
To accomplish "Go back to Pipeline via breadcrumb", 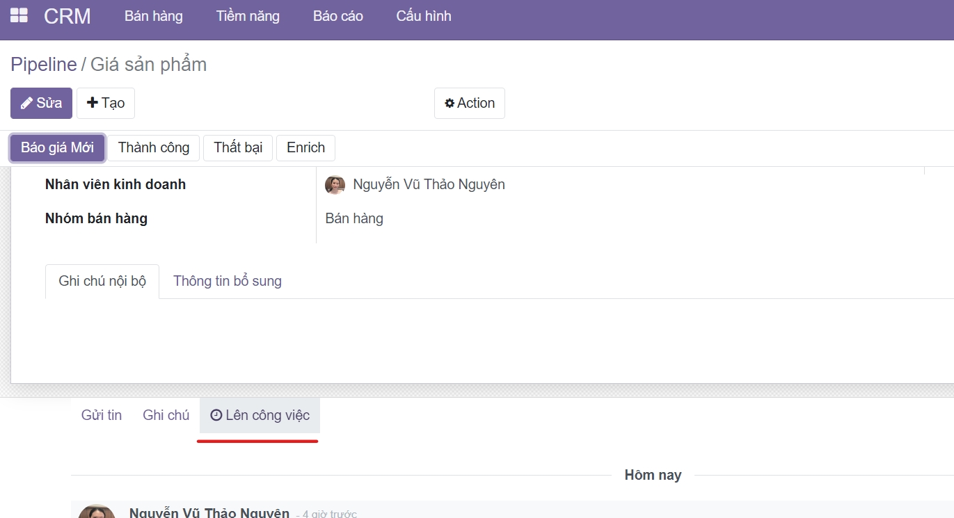I will [x=44, y=65].
